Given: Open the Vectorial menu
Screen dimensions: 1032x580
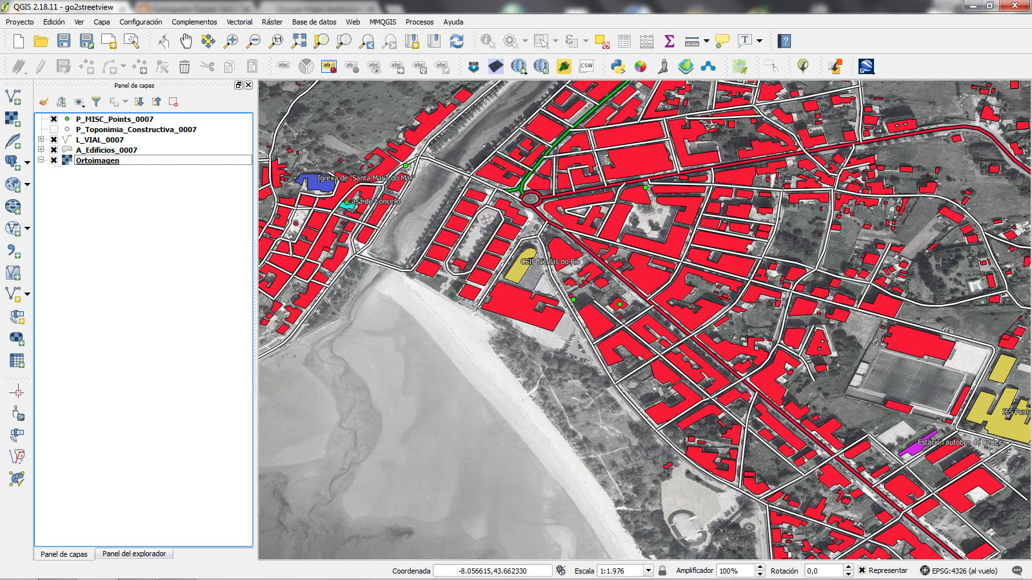Looking at the screenshot, I should pos(239,21).
